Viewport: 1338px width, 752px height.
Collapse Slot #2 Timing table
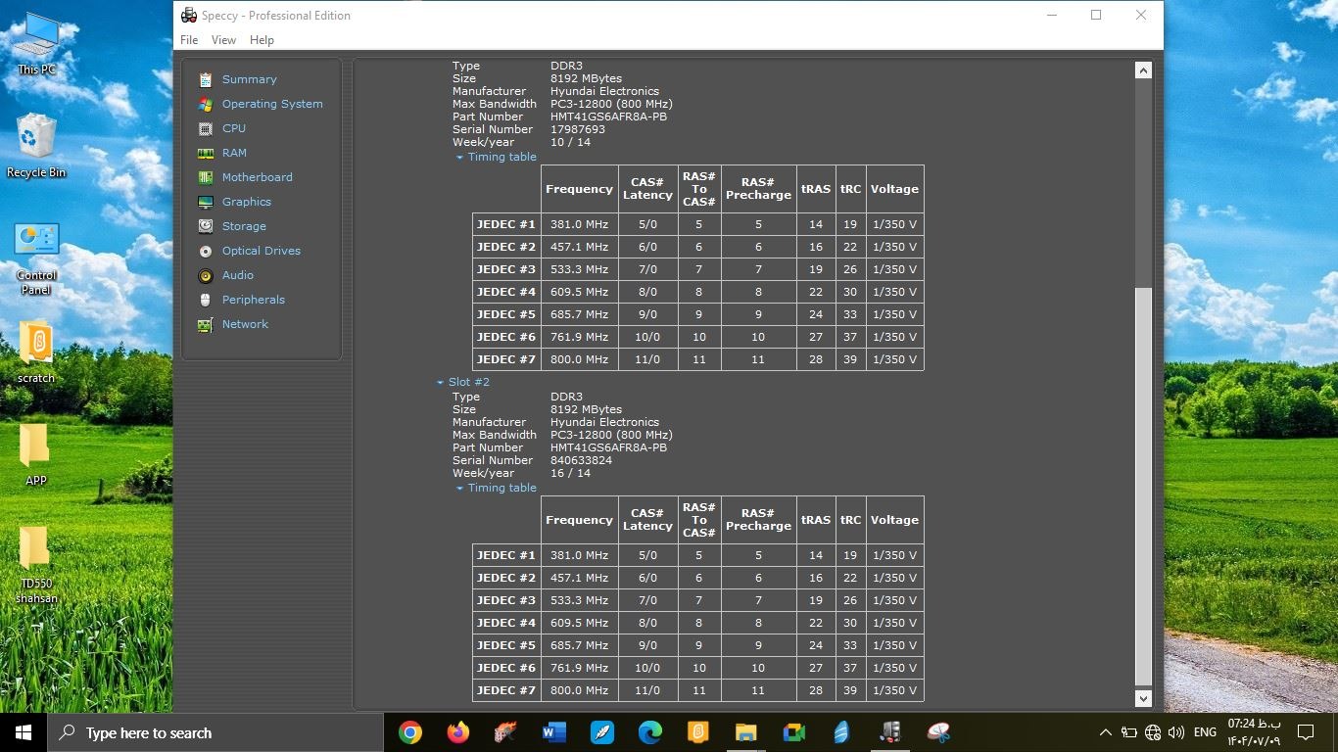460,488
